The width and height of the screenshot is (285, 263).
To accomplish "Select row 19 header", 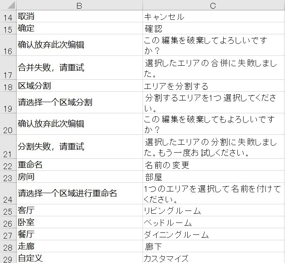I will point(8,103).
